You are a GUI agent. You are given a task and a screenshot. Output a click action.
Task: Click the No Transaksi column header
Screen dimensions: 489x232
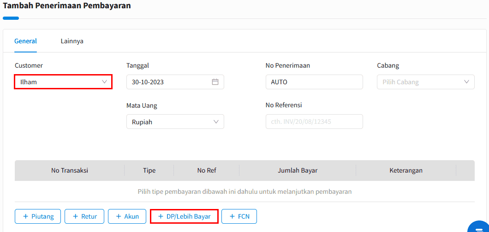tap(70, 170)
